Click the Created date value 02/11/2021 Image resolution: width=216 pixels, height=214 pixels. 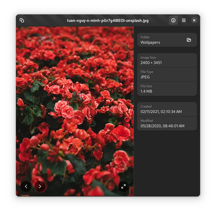(161, 112)
